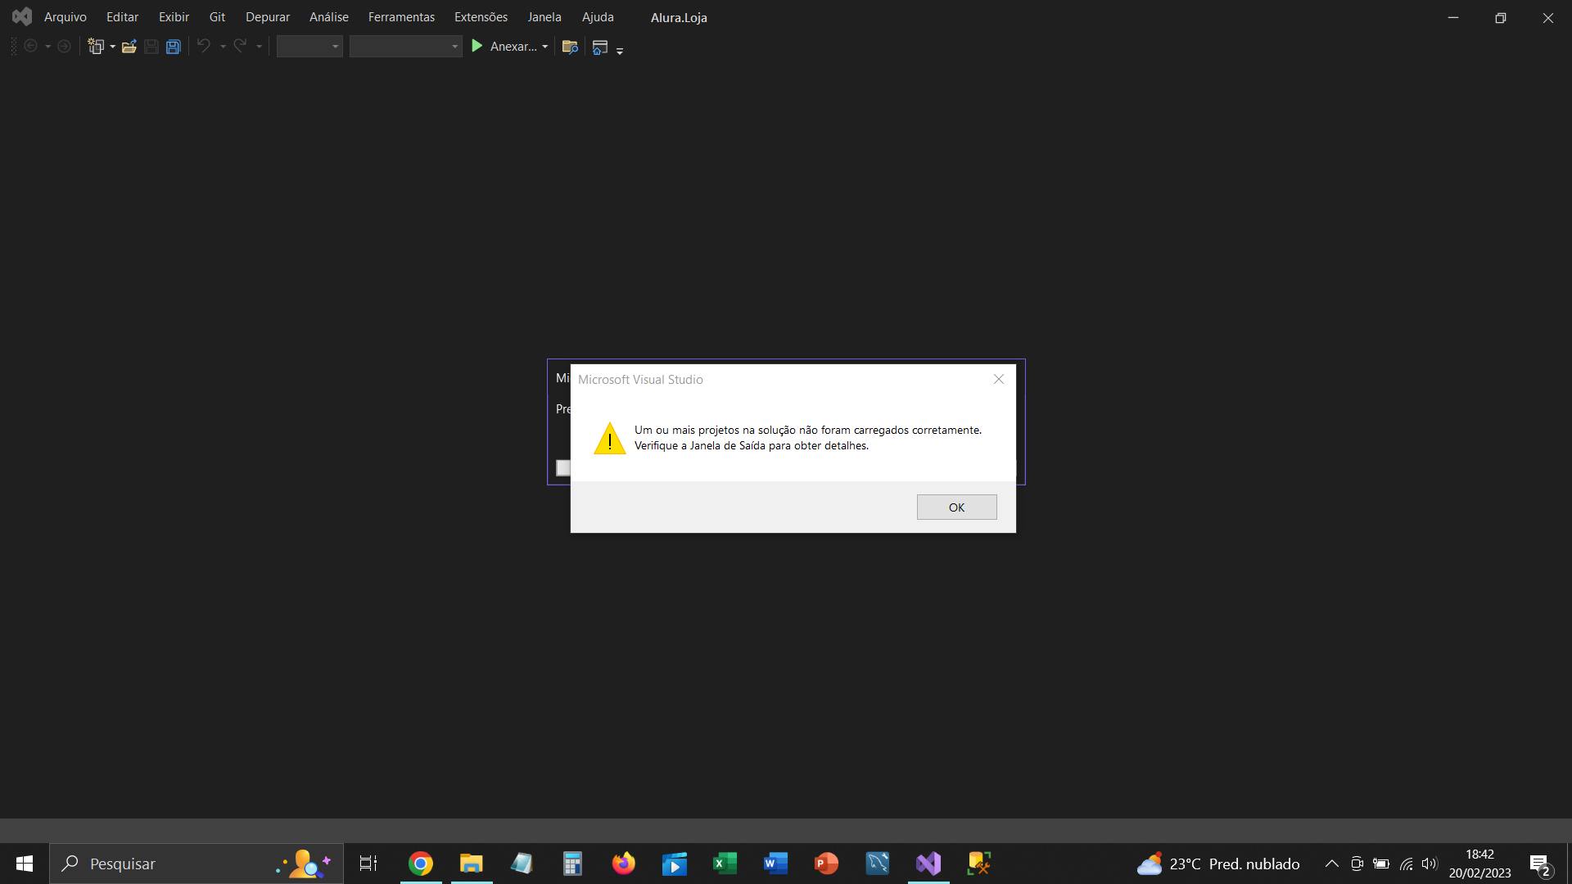1572x884 pixels.
Task: Click OK in the Visual Studio warning dialog
Action: pyautogui.click(x=956, y=507)
